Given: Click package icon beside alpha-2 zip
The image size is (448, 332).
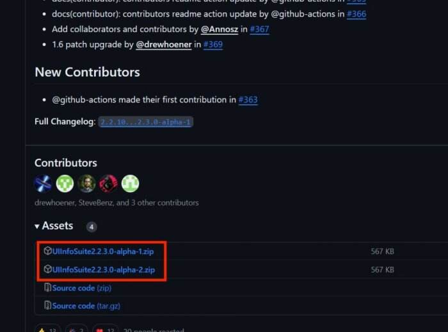Looking at the screenshot, I should 48,269.
